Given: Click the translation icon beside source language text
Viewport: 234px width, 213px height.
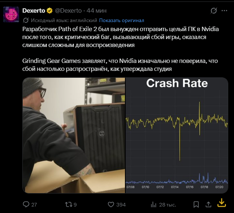Looking at the screenshot, I should pos(26,20).
